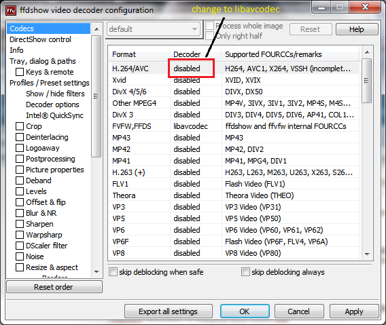Click the codec list scrollbar thumb

(x=367, y=81)
